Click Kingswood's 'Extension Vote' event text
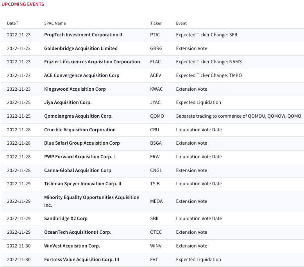 coord(191,89)
